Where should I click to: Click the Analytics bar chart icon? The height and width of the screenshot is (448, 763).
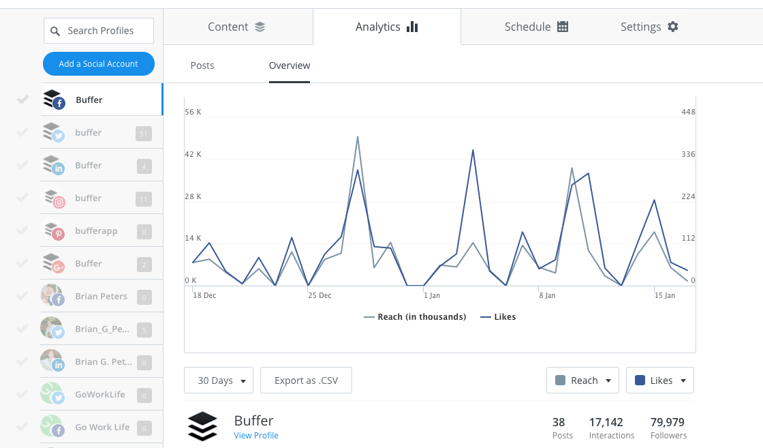411,26
